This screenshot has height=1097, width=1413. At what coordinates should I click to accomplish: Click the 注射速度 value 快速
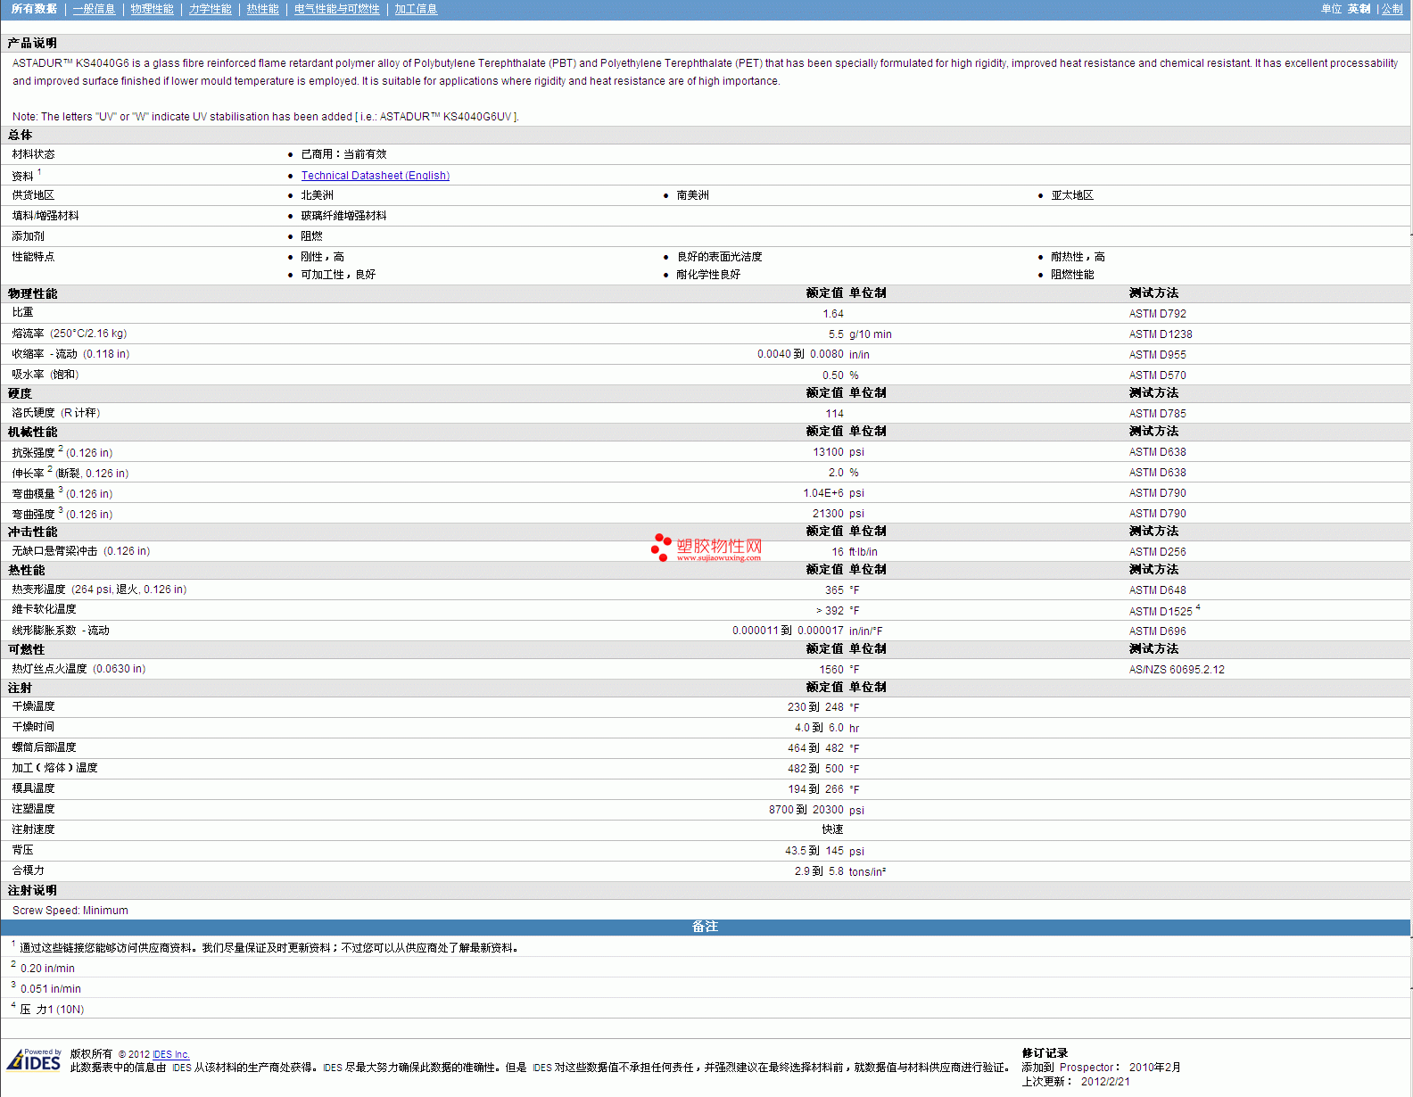coord(833,829)
